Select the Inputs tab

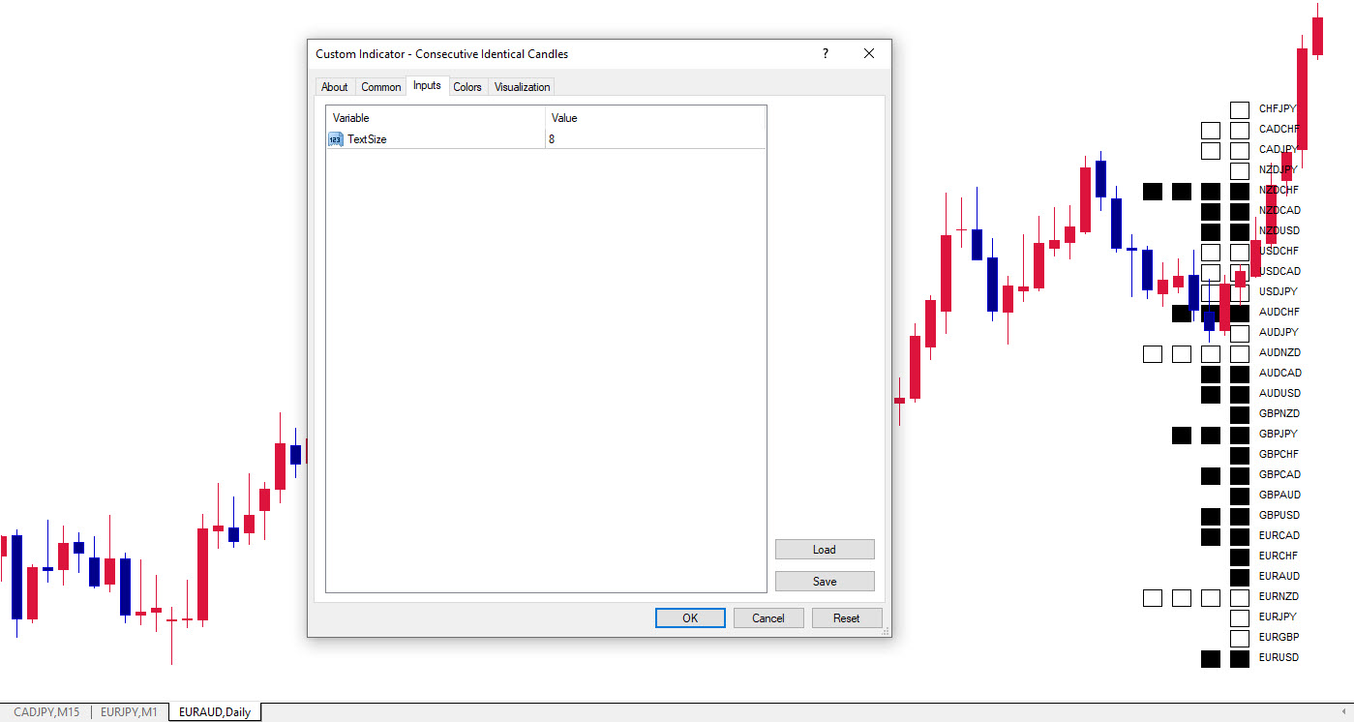click(x=427, y=86)
